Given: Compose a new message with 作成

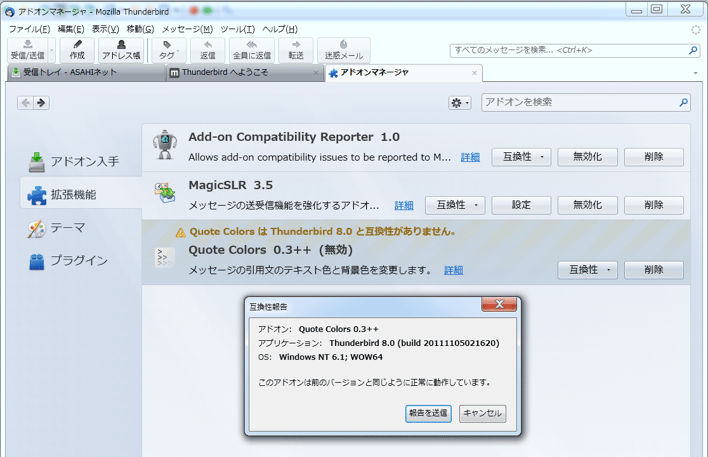Looking at the screenshot, I should 77,50.
